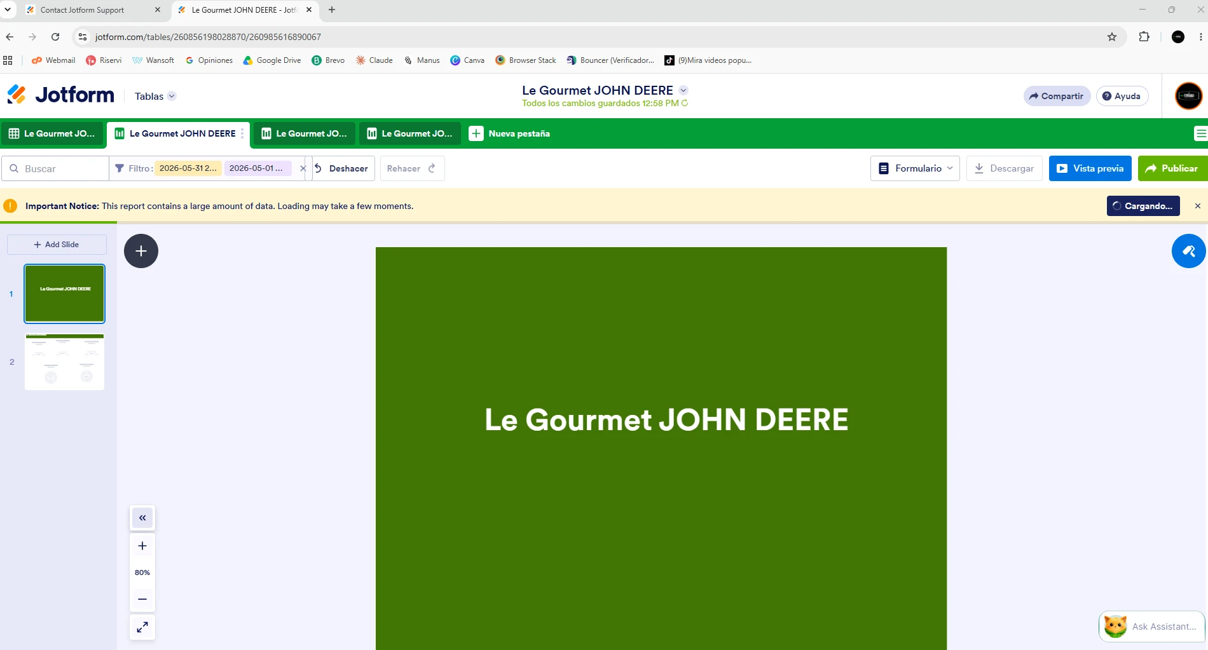Expand the report title dropdown arrow
This screenshot has width=1208, height=650.
683,90
